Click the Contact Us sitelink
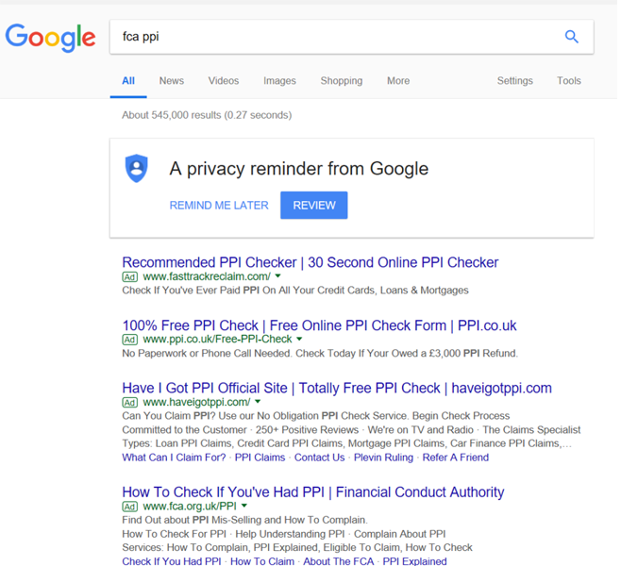 point(319,458)
